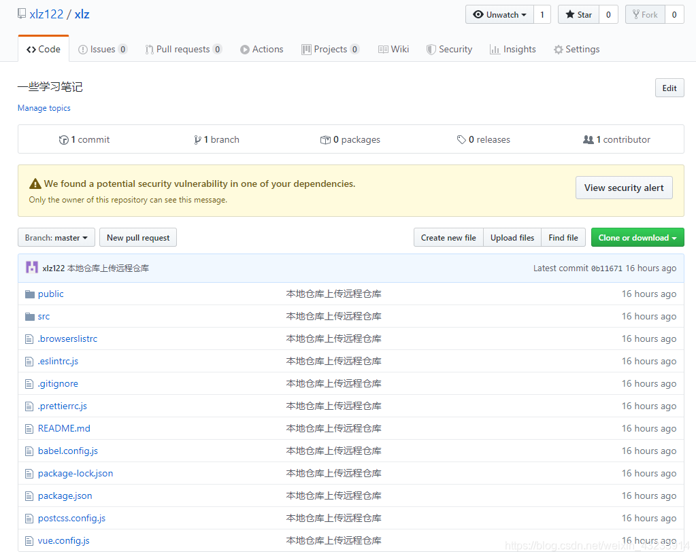Click the warning triangle in security alert

coord(35,184)
